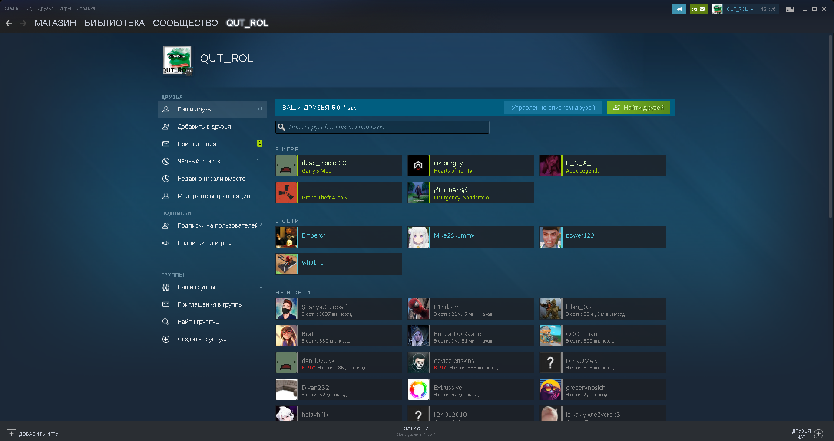
Task: Click the Invitations envelope icon
Action: (166, 144)
